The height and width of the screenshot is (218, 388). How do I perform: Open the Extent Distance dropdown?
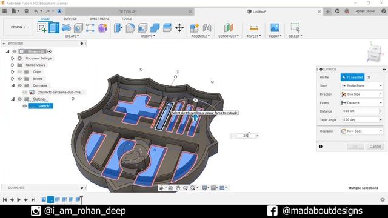pos(362,103)
